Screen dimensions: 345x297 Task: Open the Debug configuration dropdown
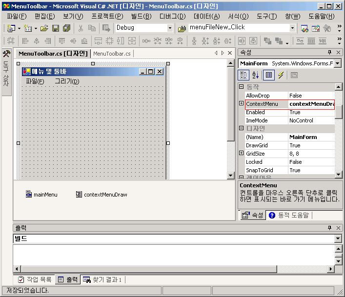tap(170, 28)
